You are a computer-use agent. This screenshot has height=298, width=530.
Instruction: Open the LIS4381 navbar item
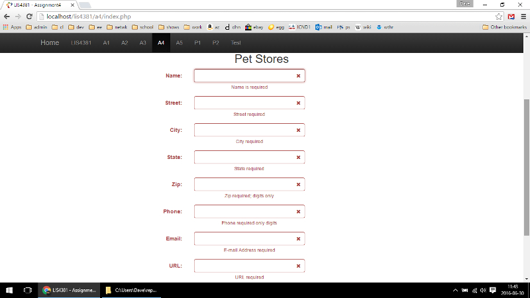click(x=81, y=42)
